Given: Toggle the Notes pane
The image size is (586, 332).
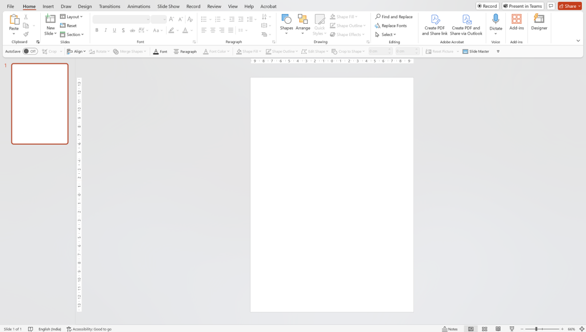Looking at the screenshot, I should pos(450,329).
